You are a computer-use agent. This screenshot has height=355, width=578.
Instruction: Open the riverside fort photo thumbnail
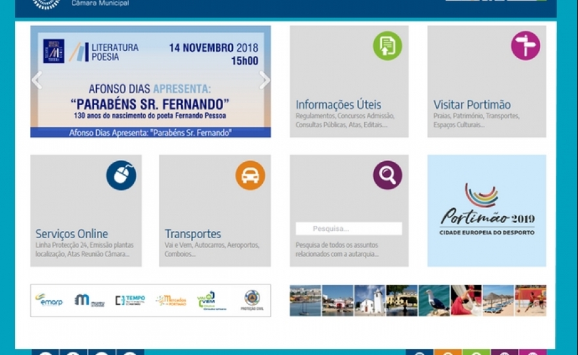pos(337,301)
